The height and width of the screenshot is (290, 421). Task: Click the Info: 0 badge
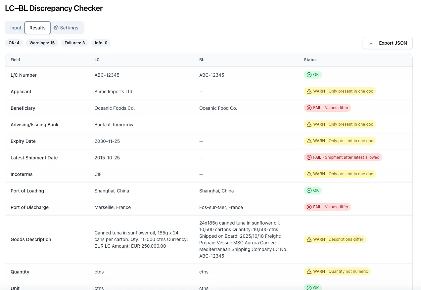click(x=101, y=43)
